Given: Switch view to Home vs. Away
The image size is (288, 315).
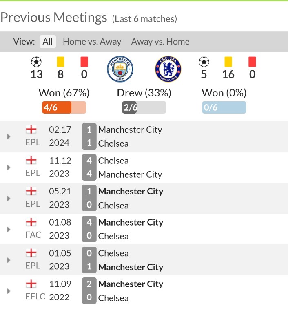Looking at the screenshot, I should point(92,42).
